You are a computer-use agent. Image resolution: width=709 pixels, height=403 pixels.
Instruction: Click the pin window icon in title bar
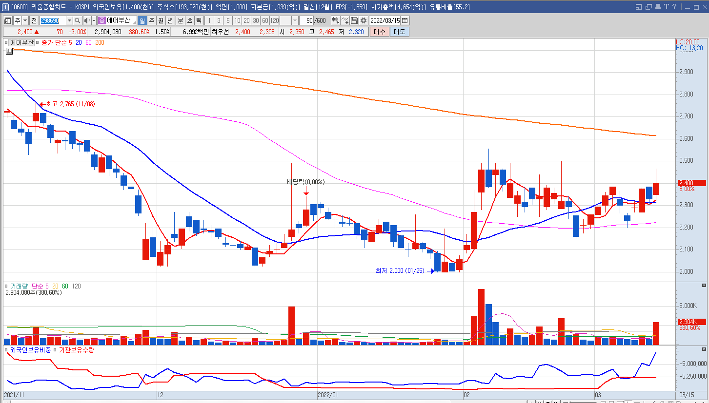pos(658,7)
